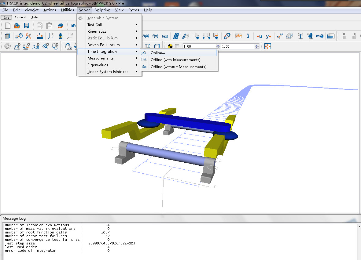Screen dimensions: 361x260
Task: Click the Copy icon in the toolbar
Action: pos(40,26)
